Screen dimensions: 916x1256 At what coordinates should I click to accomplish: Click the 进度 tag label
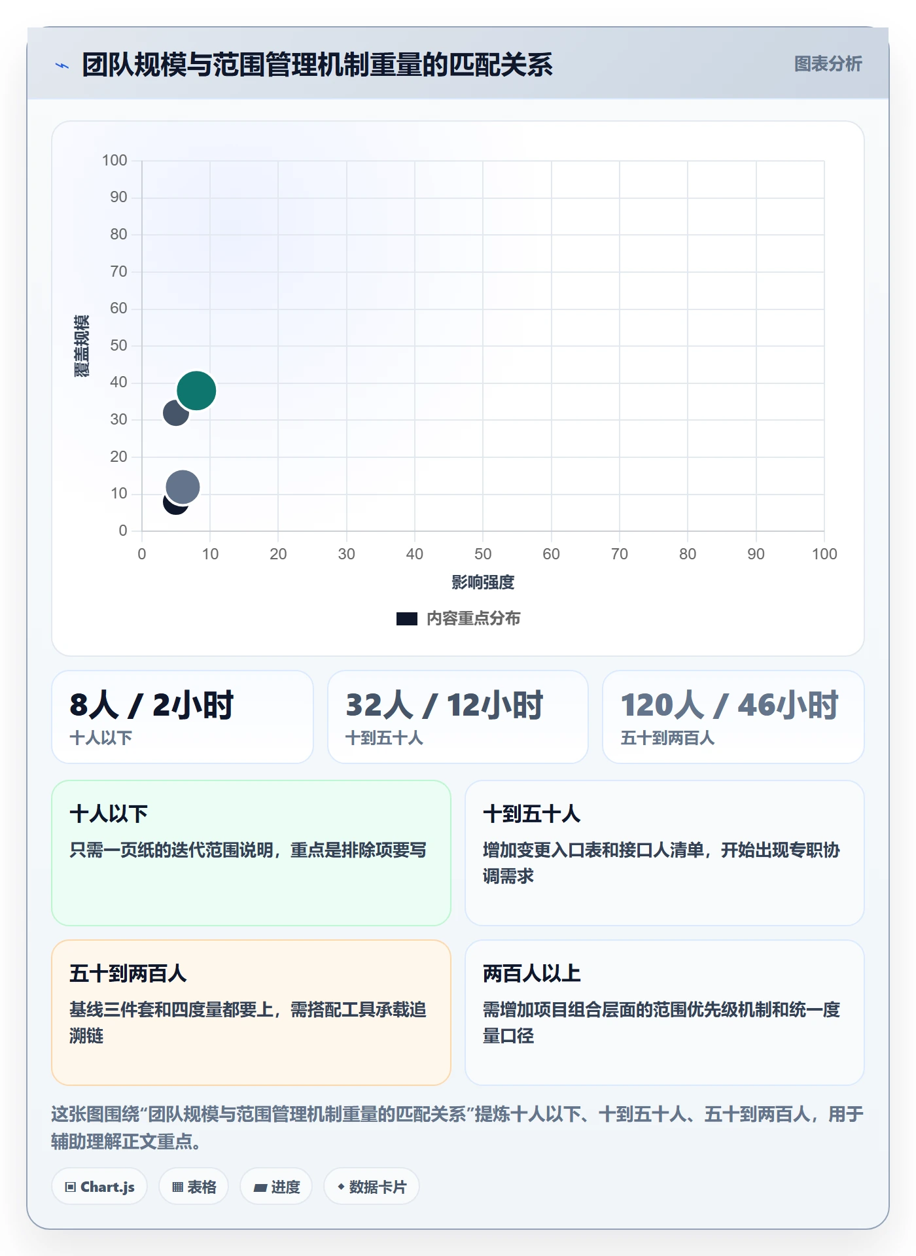[x=285, y=1187]
